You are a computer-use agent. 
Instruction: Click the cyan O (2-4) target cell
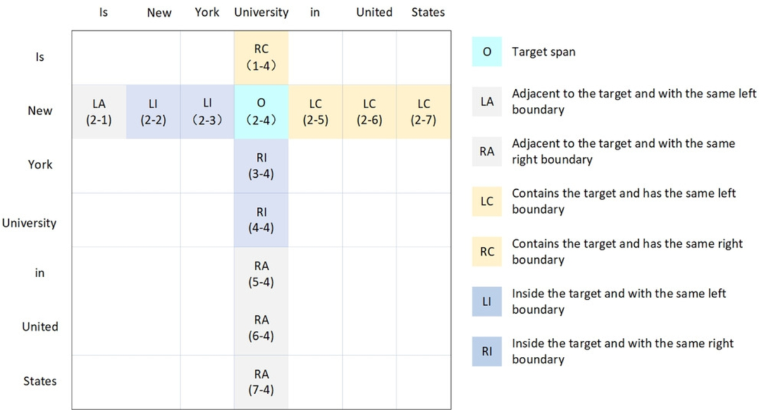(261, 111)
